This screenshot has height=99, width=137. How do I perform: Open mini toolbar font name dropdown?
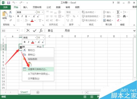click(x=36, y=37)
